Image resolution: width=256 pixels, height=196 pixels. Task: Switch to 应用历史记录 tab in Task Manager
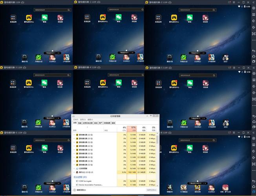point(88,123)
